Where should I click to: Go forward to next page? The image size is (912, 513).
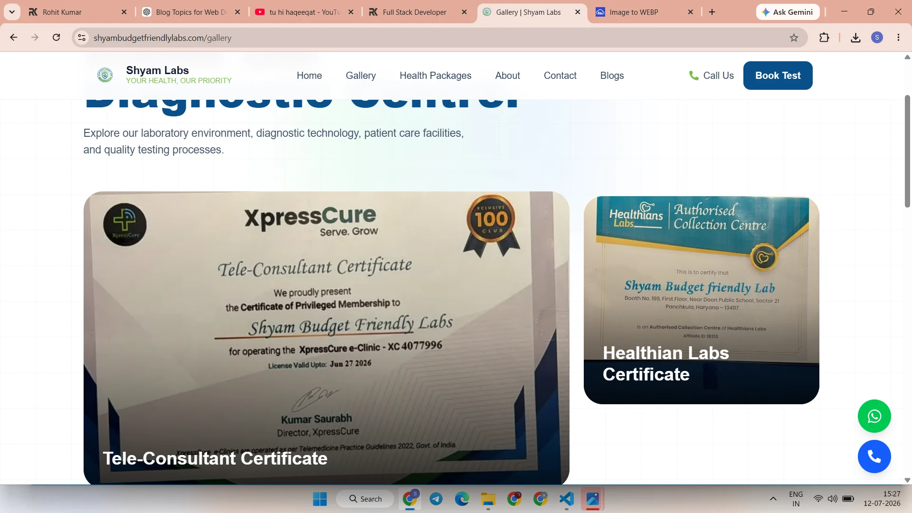pos(35,38)
